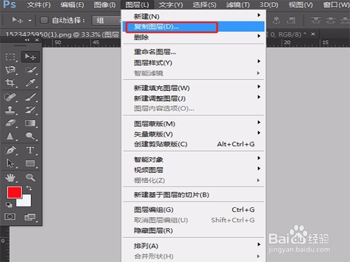Image resolution: width=350 pixels, height=262 pixels.
Task: Open the Move tool preset picker arrow
Action: [x=30, y=20]
